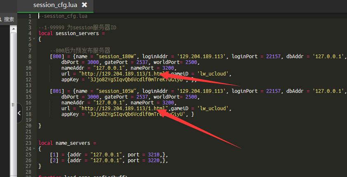Image resolution: width=347 pixels, height=177 pixels.
Task: Select line number 8 in the gutter
Action: point(30,57)
